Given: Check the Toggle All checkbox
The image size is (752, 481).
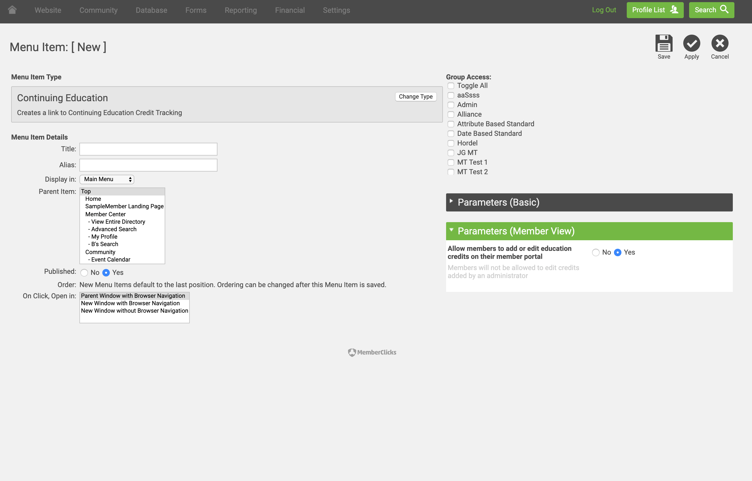Looking at the screenshot, I should tap(451, 86).
